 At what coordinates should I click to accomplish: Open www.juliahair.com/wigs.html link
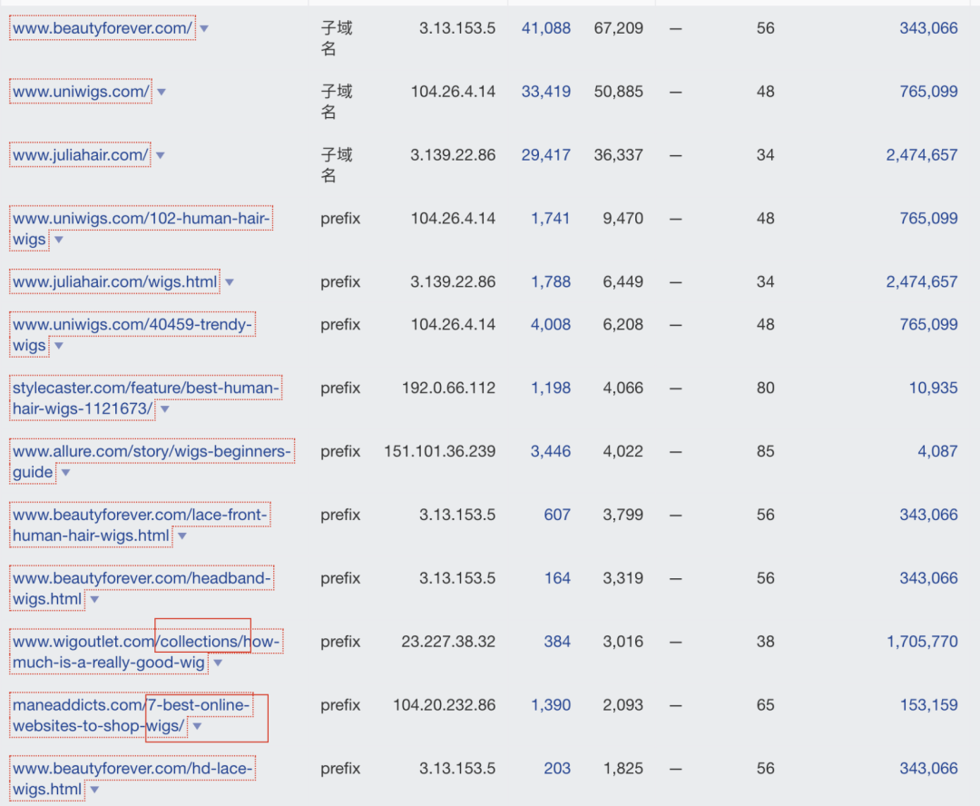tap(115, 282)
